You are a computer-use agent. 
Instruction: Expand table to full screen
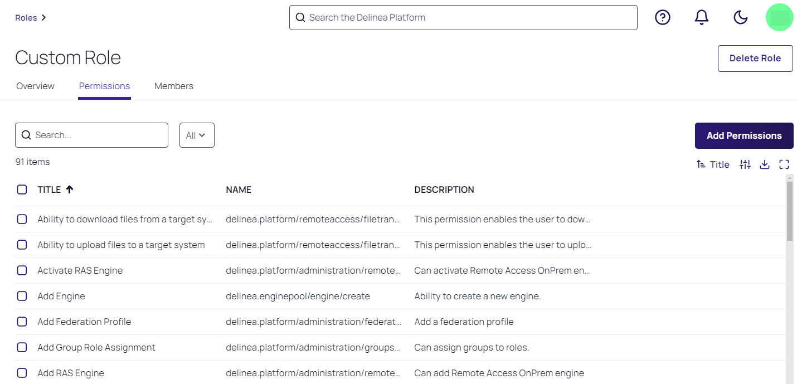point(784,164)
